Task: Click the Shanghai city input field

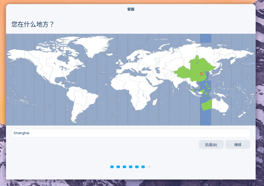Action: click(x=131, y=133)
